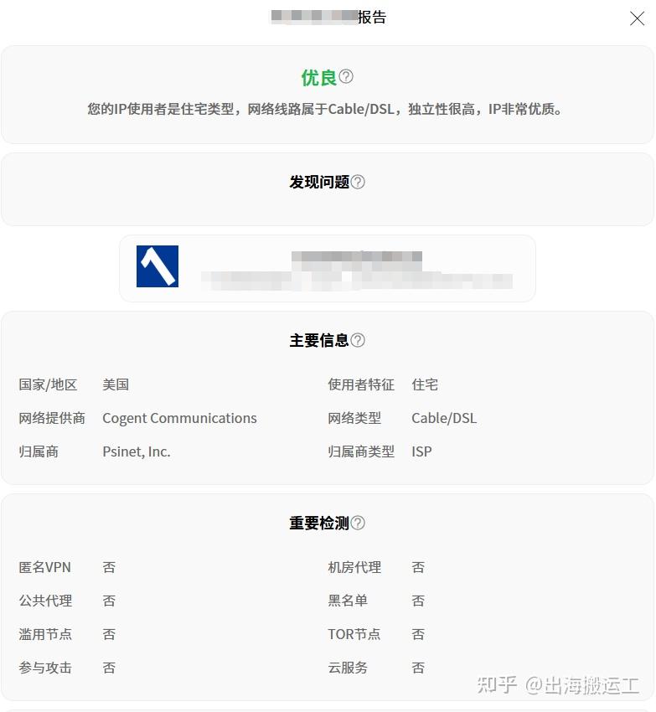Click the 否 value for 机房代理

click(418, 568)
